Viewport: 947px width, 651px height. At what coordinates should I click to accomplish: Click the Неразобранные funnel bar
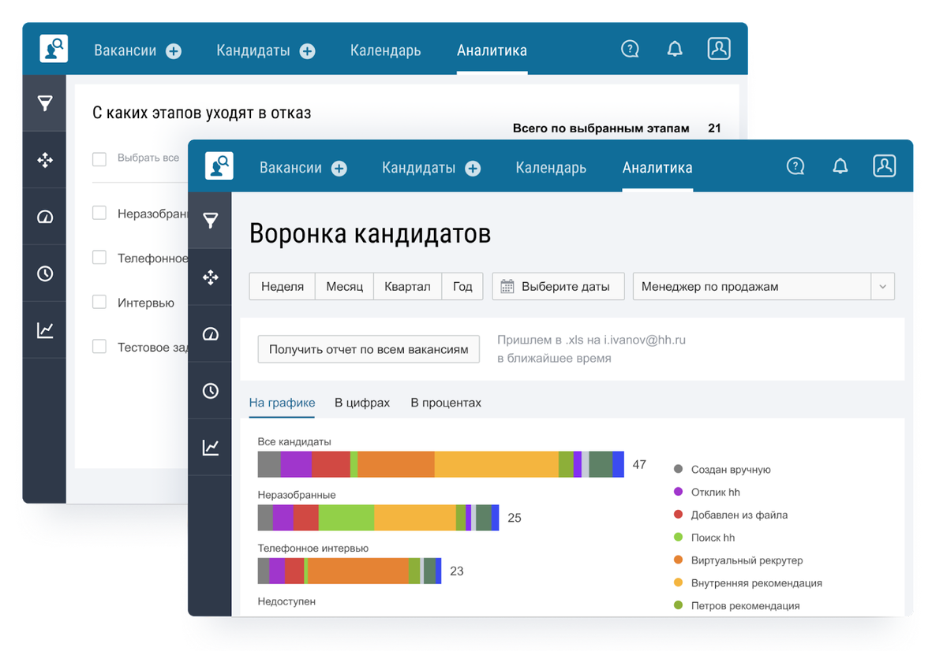pyautogui.click(x=379, y=518)
